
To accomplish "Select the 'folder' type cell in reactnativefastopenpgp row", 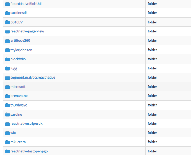I will point(163,151).
